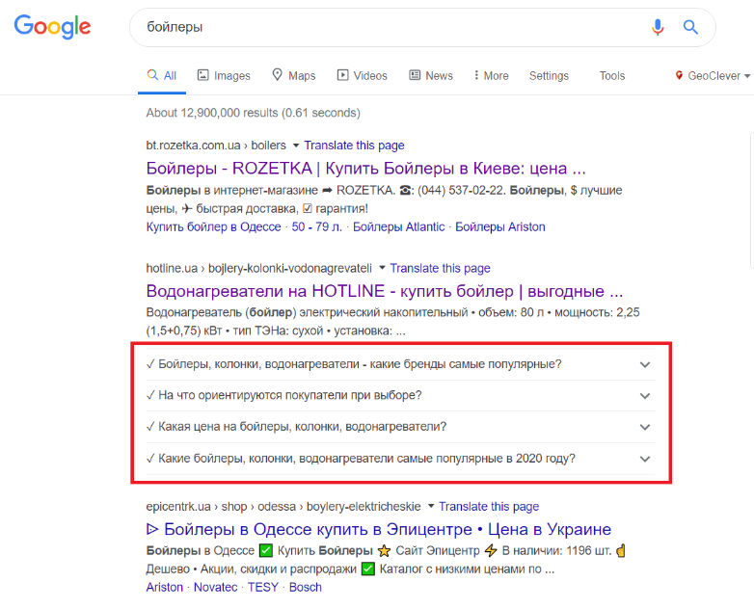Screen dimensions: 754x609
Task: Open Водонагреватели на HOTLINE result title
Action: (x=385, y=291)
